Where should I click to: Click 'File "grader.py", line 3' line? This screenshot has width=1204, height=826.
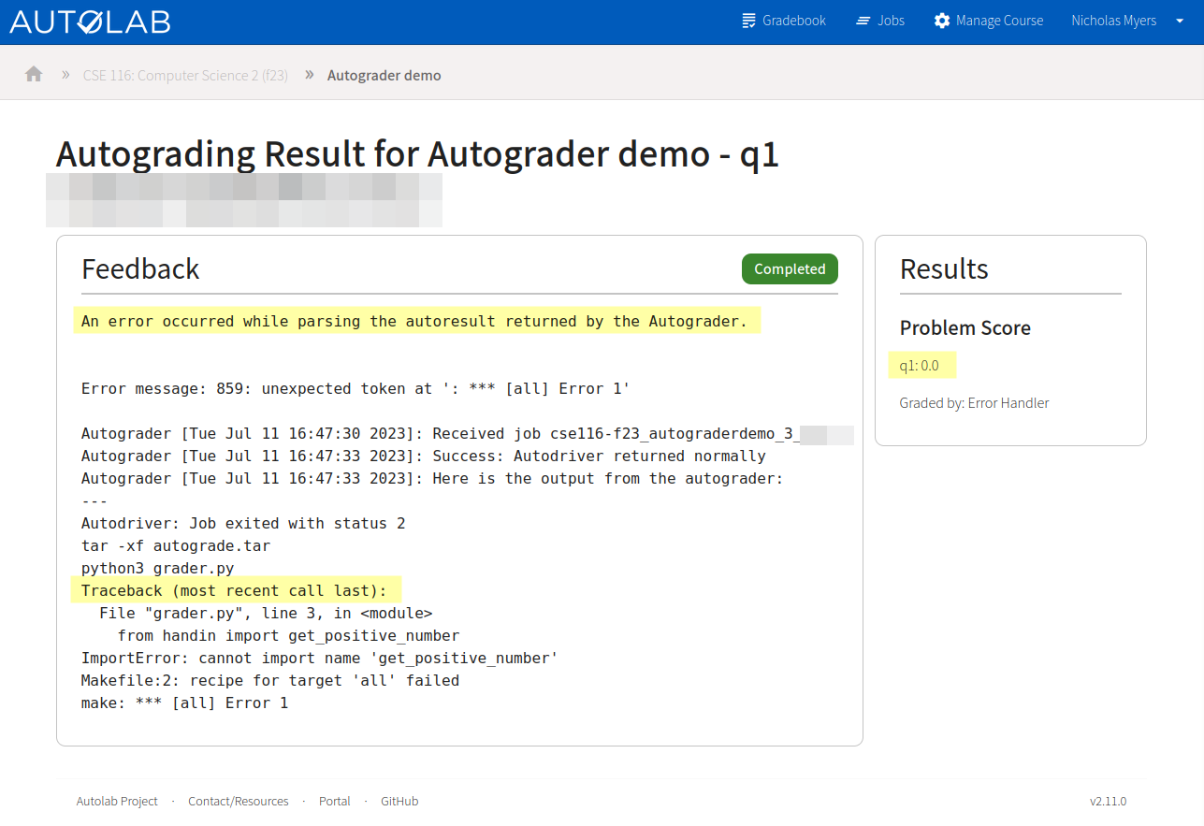(x=266, y=613)
